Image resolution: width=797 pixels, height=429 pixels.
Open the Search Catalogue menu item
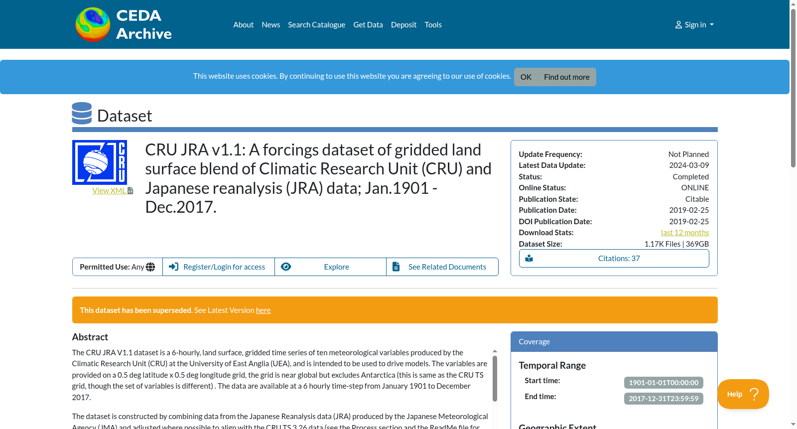(x=317, y=25)
